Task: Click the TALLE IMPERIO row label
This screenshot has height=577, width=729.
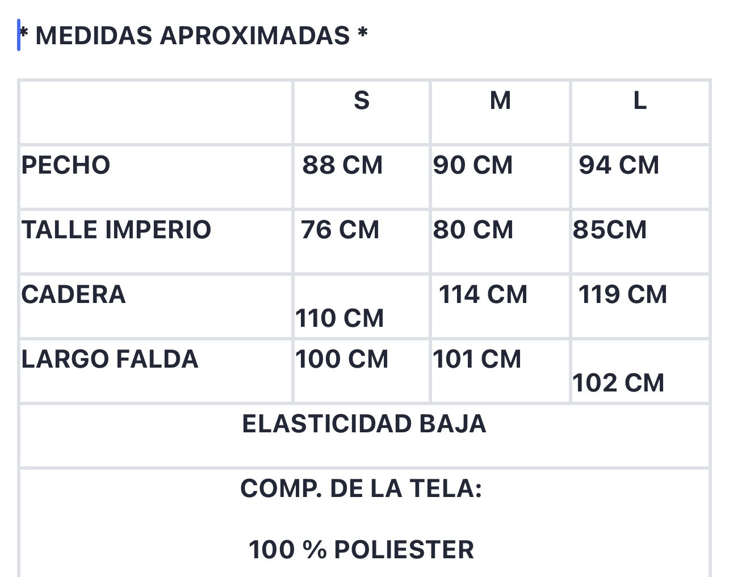Action: click(116, 230)
